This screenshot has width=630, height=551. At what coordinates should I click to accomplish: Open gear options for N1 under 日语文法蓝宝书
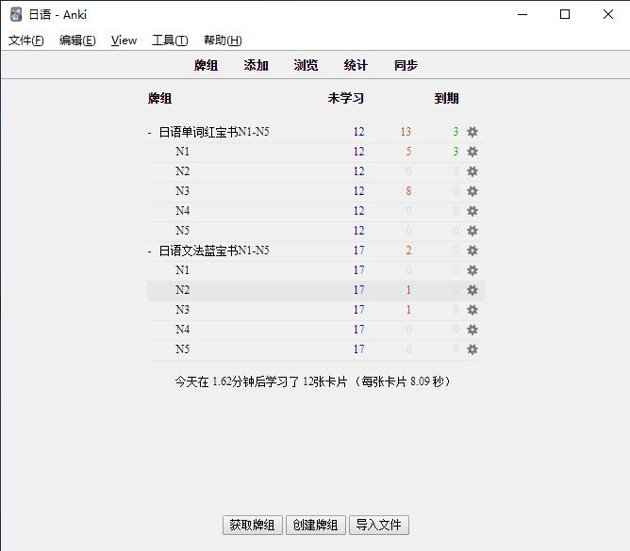[x=472, y=270]
